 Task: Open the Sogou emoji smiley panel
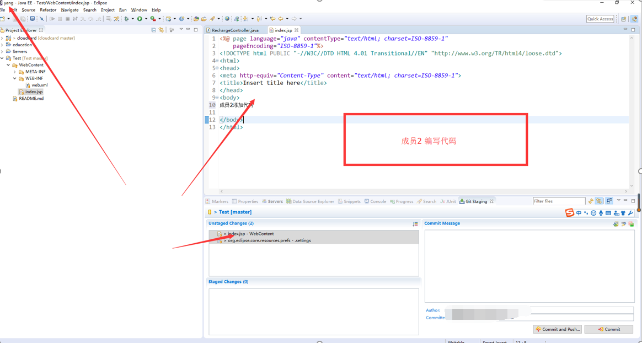[x=593, y=213]
